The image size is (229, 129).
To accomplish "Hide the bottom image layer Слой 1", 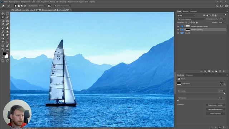I will (x=178, y=33).
